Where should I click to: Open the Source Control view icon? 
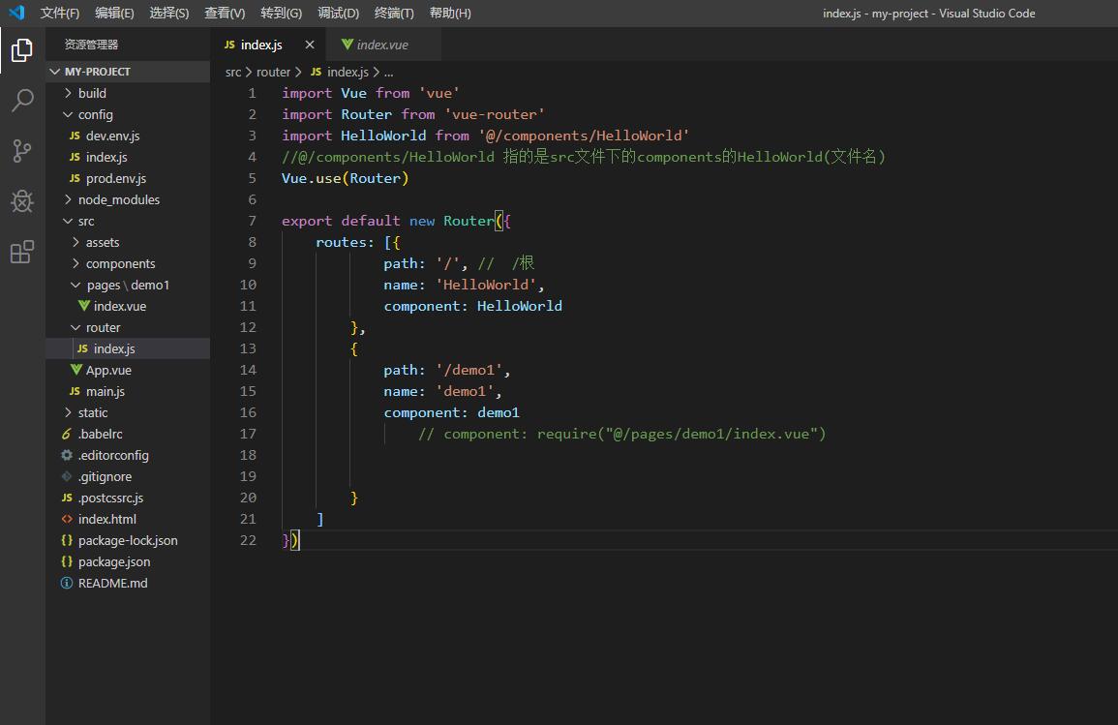(x=22, y=151)
